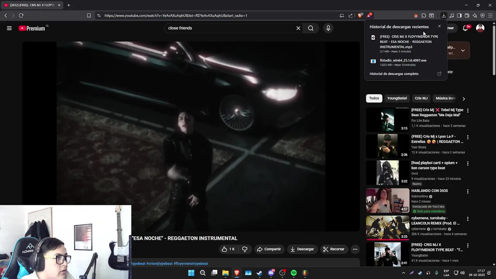Open options for LEANCOLN REMIX video
Screen dimensions: 496x279
468,219
